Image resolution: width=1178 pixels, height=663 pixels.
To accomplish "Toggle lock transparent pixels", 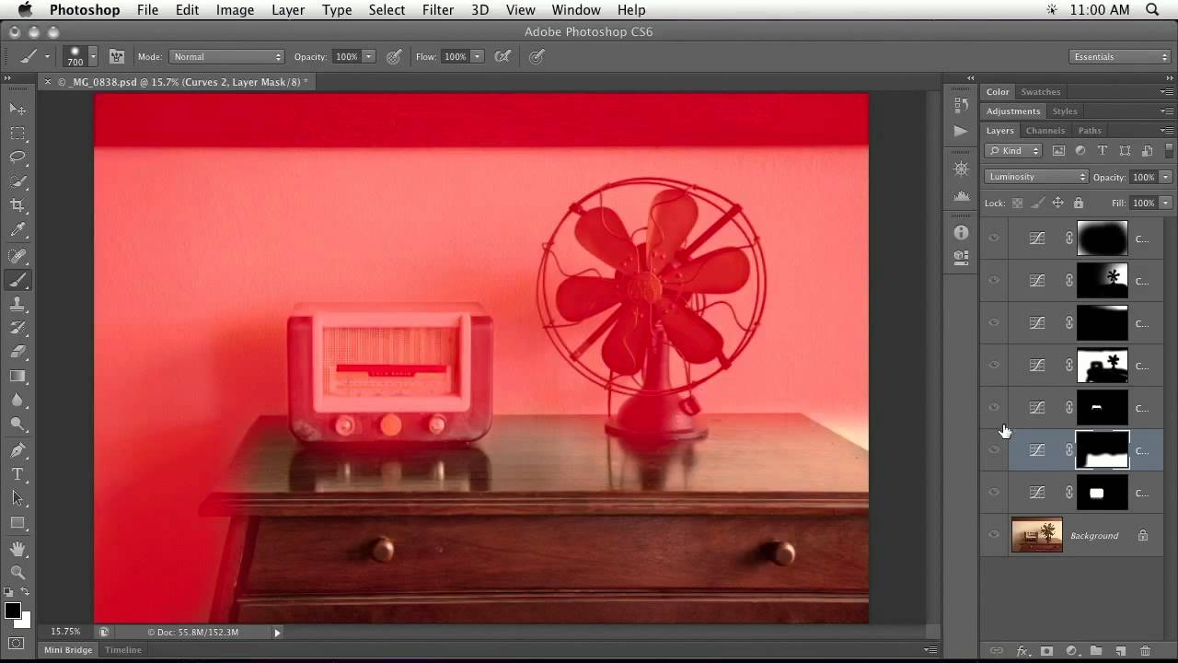I will pos(1017,203).
